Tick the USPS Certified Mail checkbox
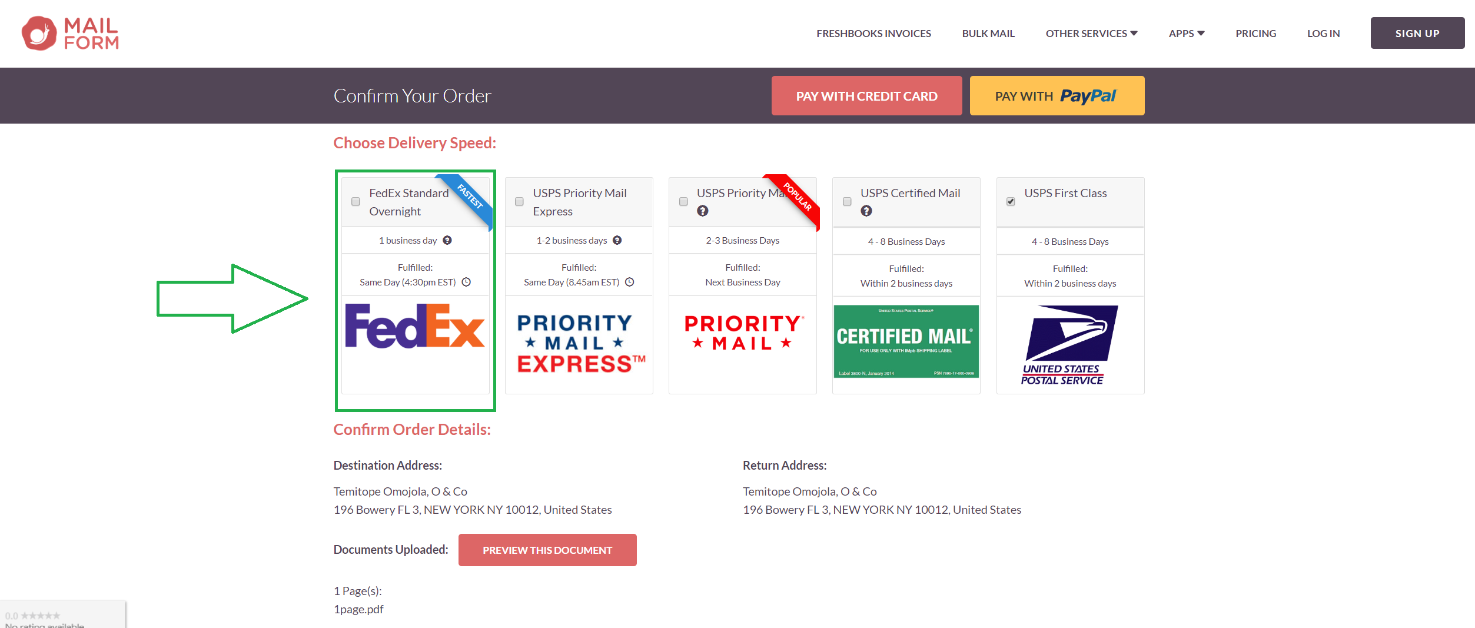The width and height of the screenshot is (1475, 628). tap(847, 202)
